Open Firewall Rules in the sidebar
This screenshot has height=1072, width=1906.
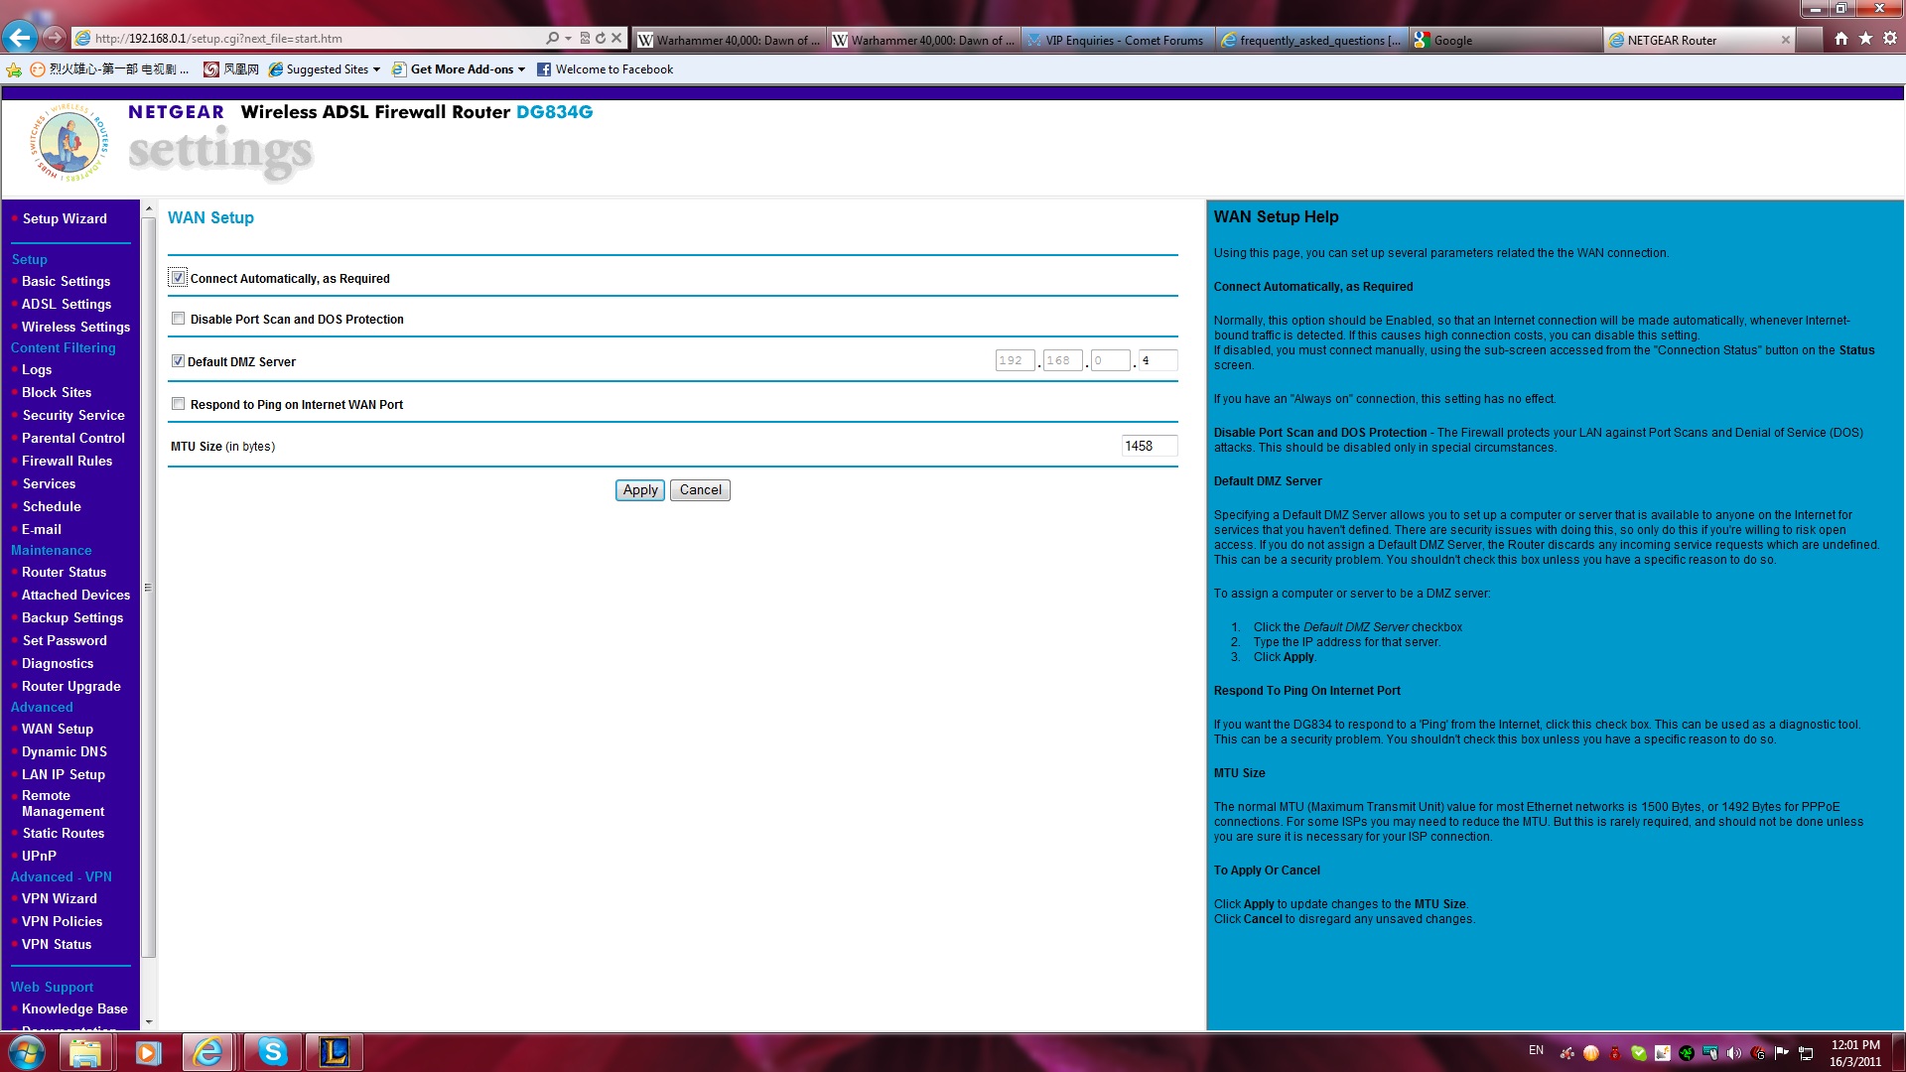click(x=67, y=461)
